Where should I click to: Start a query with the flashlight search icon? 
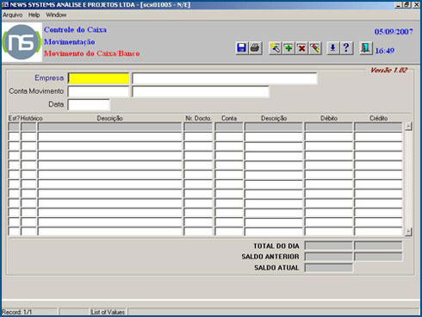coord(275,47)
